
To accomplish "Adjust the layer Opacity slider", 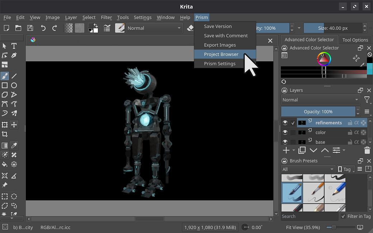I will pyautogui.click(x=318, y=111).
